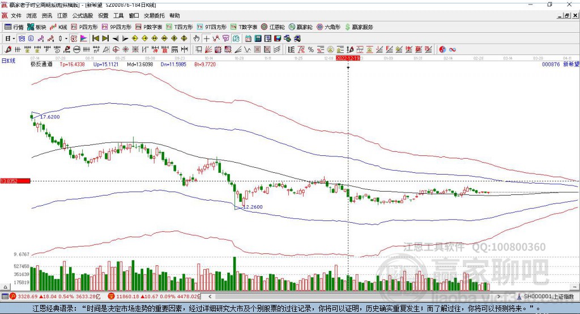
Task: Click the T数字表 button
Action: point(244,27)
